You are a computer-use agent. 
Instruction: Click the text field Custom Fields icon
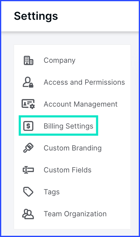point(28,170)
